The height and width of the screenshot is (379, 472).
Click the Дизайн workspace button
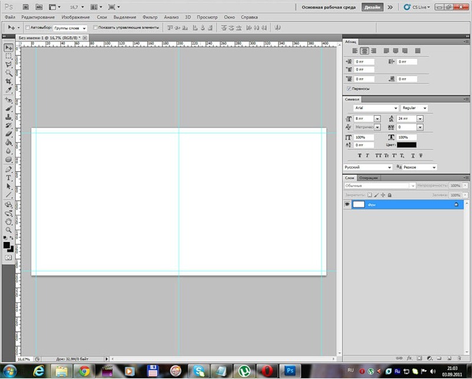click(x=372, y=7)
